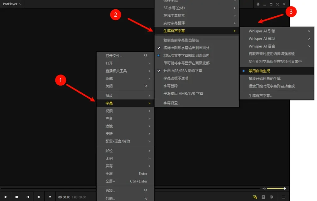This screenshot has height=201, width=317.
Task: Expand Whisper AI 引擎 submenu
Action: 277,31
